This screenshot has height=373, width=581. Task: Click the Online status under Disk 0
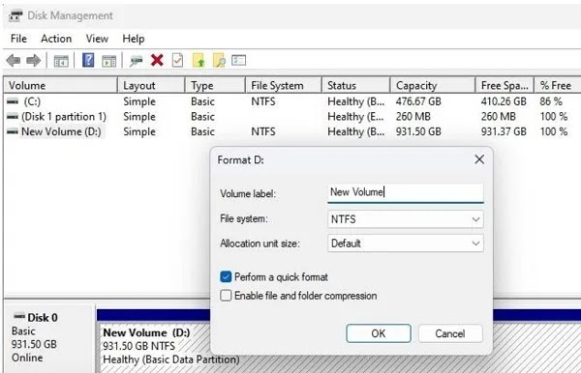(x=27, y=358)
